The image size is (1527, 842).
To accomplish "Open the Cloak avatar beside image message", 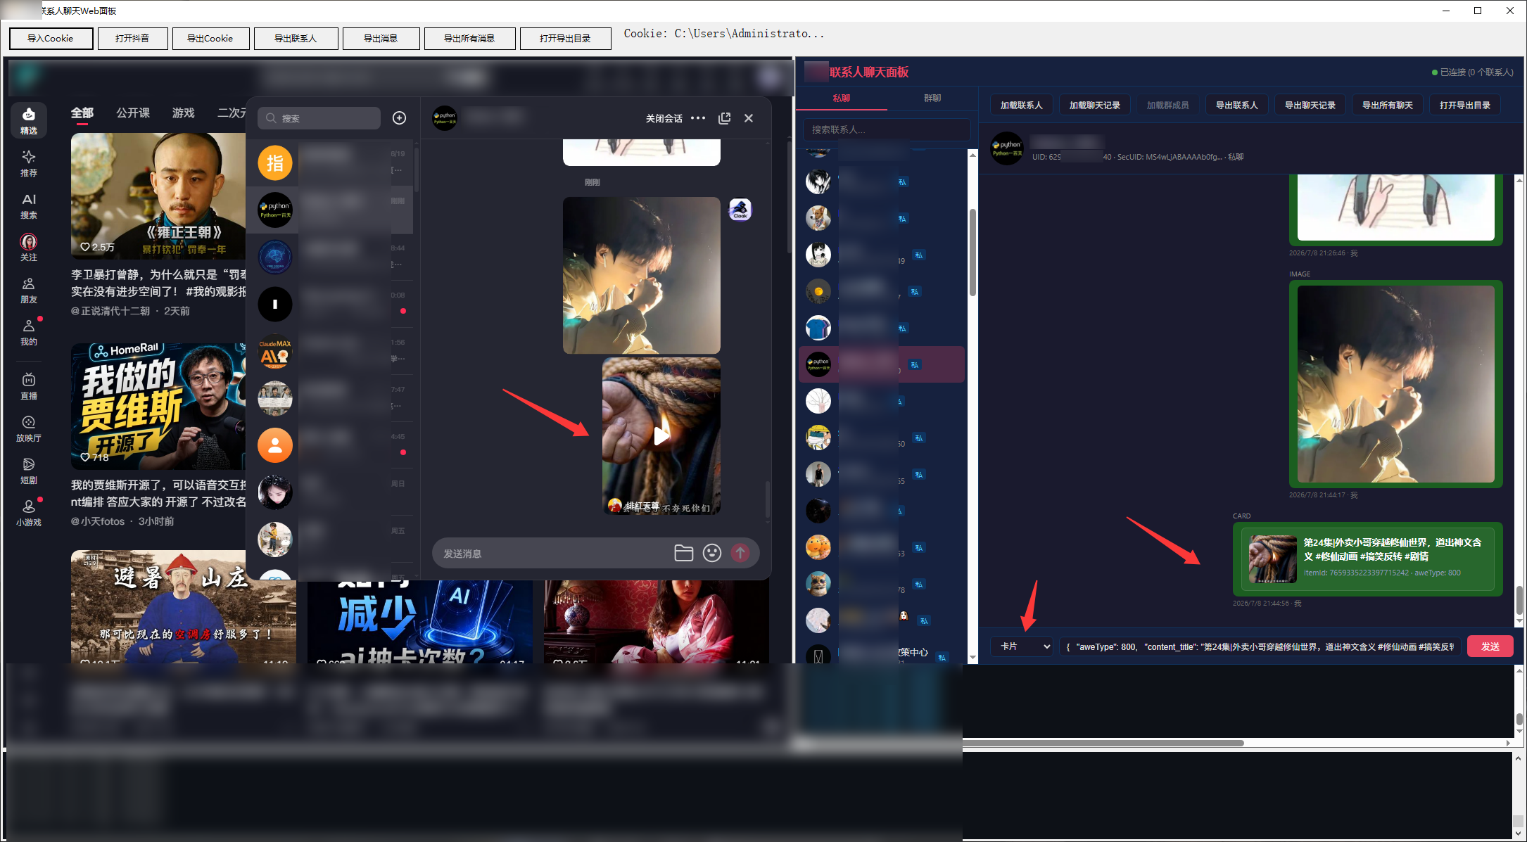I will pos(740,210).
